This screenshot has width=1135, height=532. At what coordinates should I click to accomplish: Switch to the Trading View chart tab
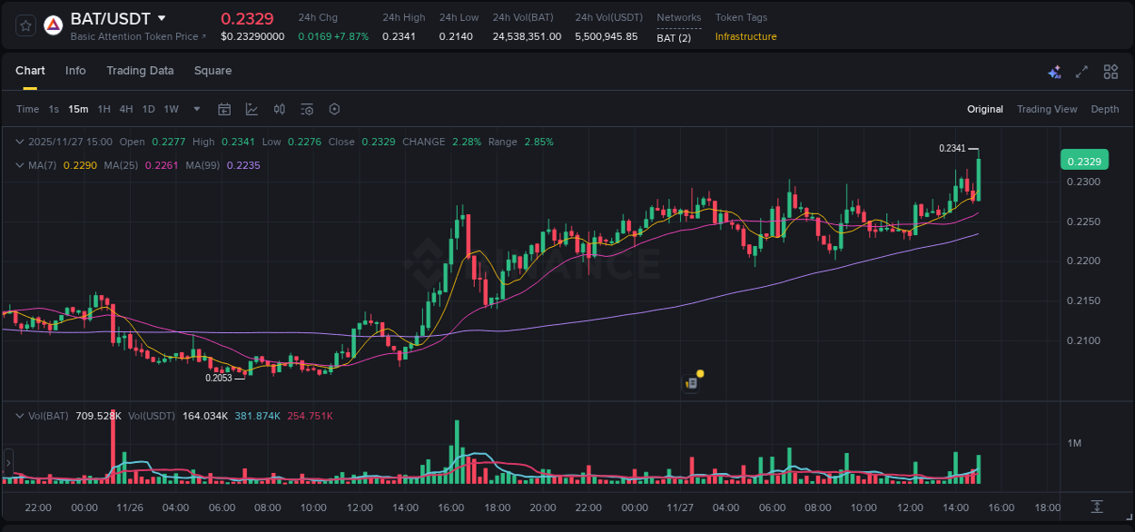(x=1047, y=109)
